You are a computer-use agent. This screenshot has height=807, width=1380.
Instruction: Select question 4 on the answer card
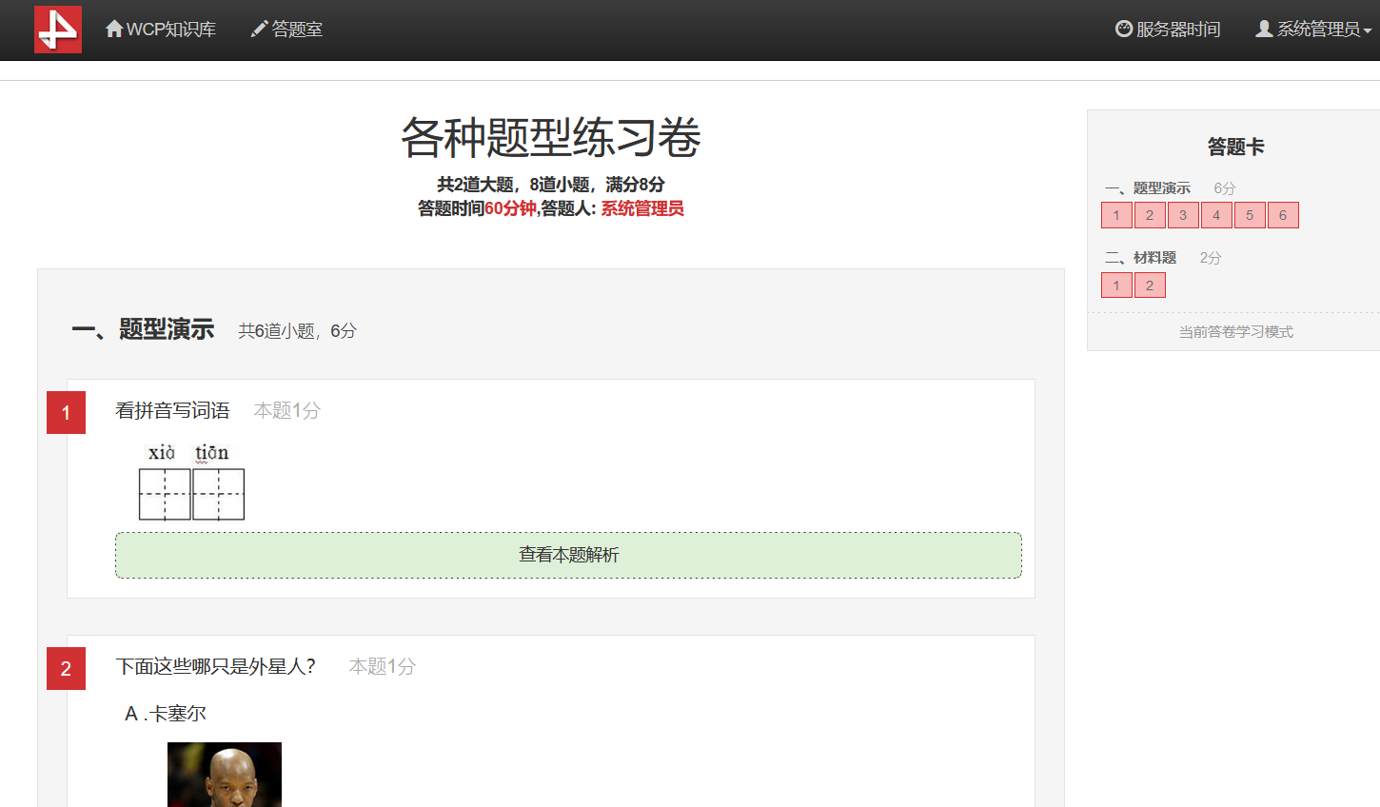[1216, 215]
